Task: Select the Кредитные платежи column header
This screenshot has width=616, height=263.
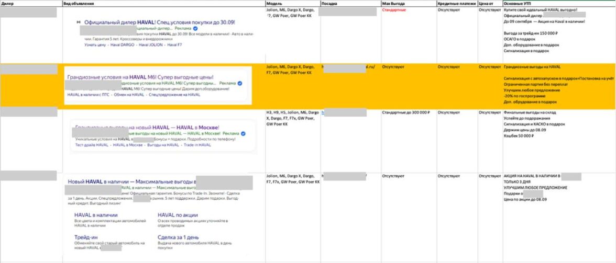Action: (x=457, y=4)
